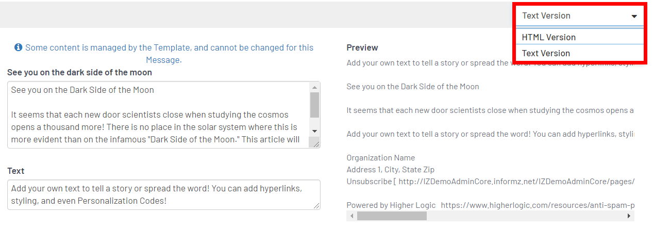Click the info icon beside Template notice
The image size is (653, 228).
pos(19,47)
